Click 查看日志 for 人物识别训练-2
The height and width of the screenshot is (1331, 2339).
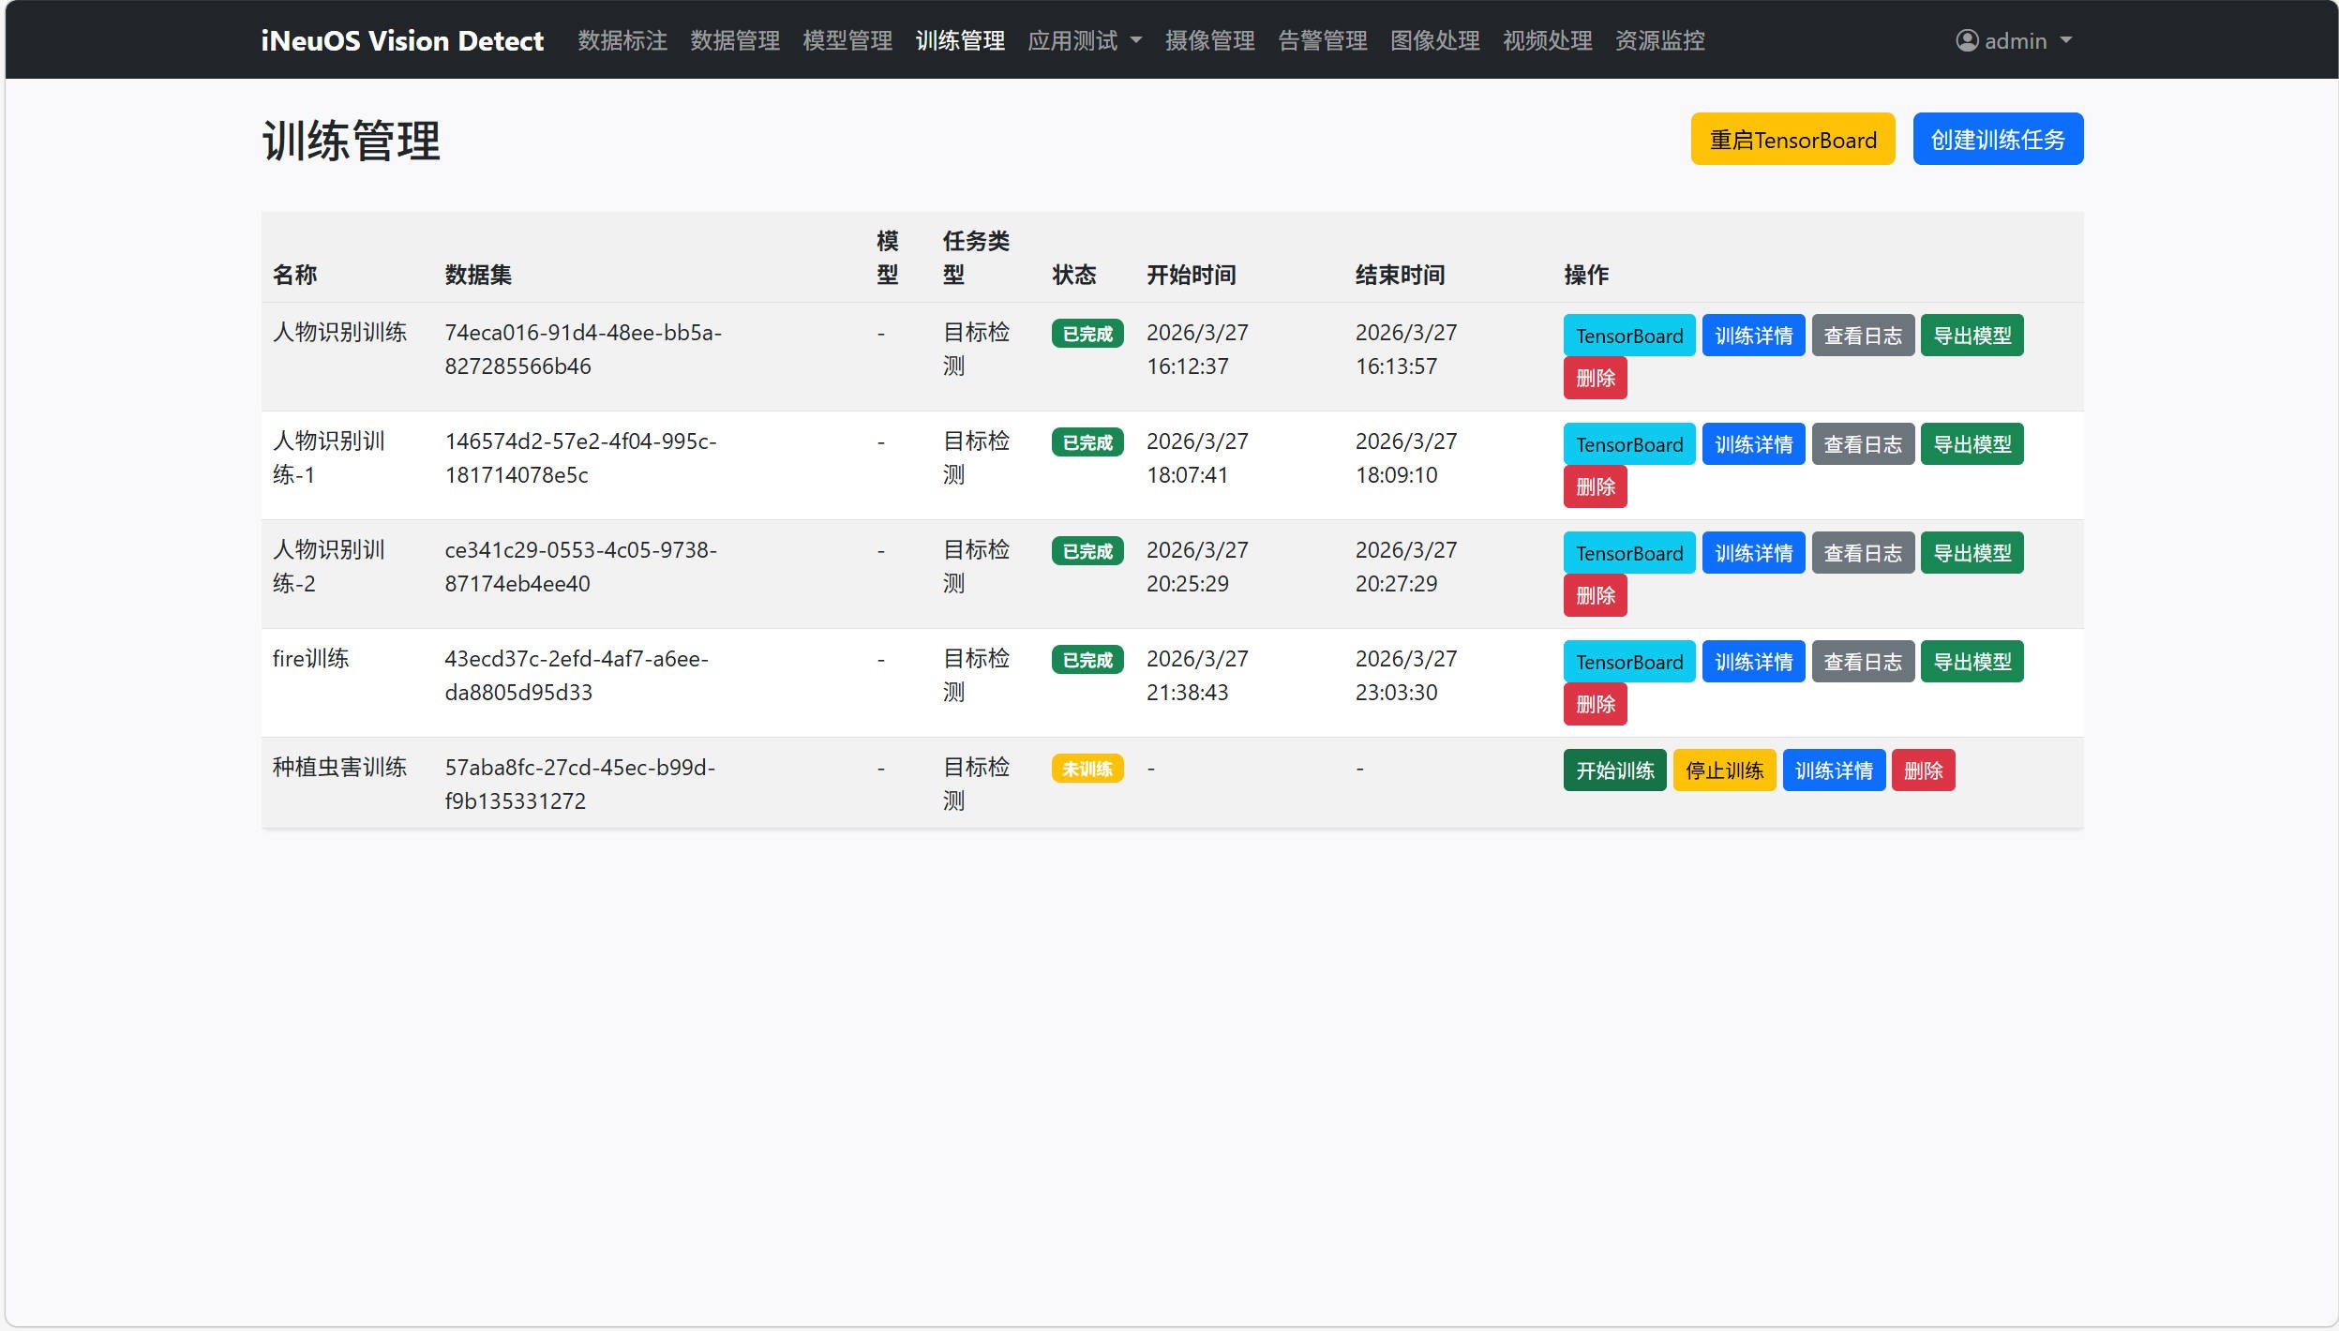[1862, 553]
